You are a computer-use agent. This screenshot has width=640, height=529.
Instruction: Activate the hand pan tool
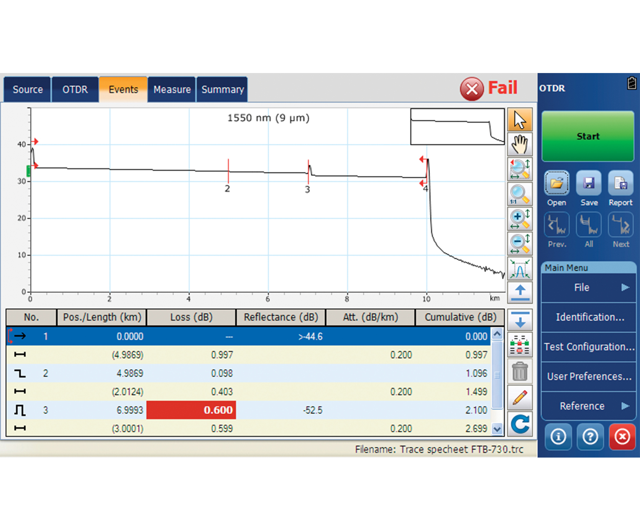pyautogui.click(x=520, y=144)
